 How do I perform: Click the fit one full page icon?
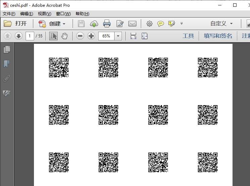point(144,36)
